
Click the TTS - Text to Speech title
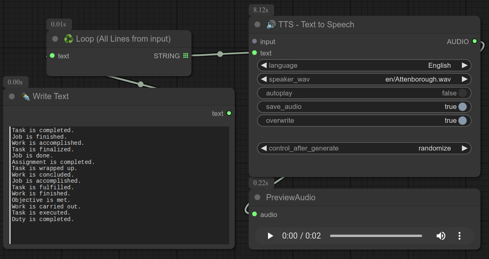point(316,24)
